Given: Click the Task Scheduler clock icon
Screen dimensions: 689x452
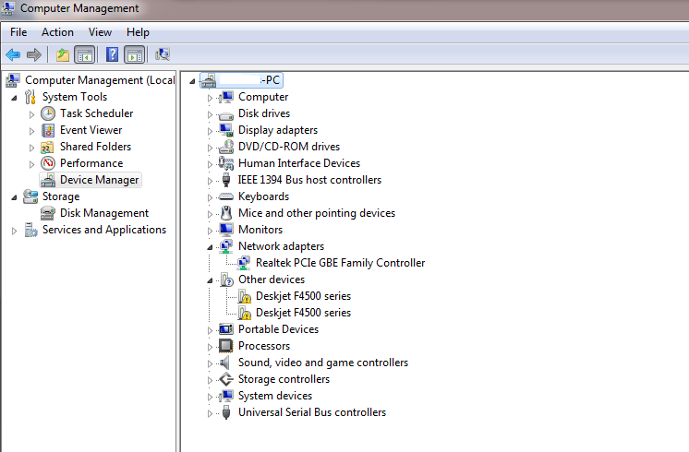Looking at the screenshot, I should click(x=48, y=113).
